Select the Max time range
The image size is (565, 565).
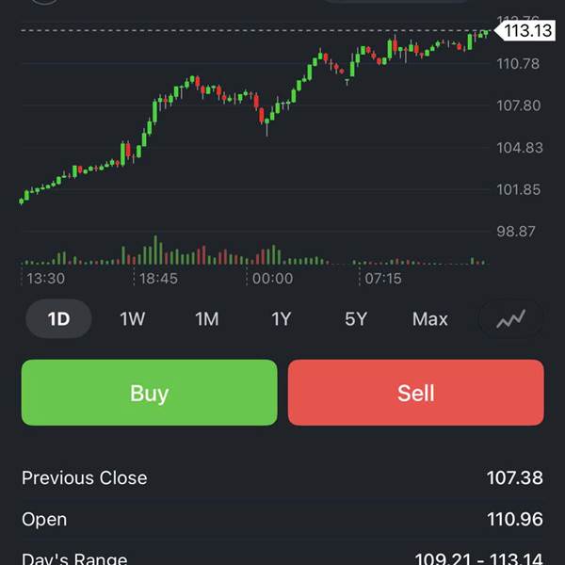click(x=429, y=319)
